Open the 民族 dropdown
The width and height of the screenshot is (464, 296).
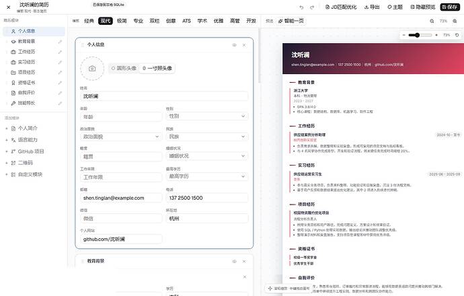pos(207,137)
